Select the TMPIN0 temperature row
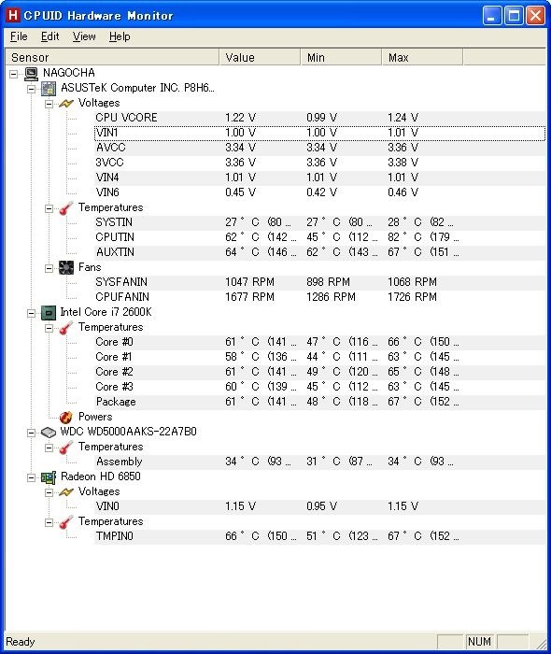 pyautogui.click(x=320, y=537)
